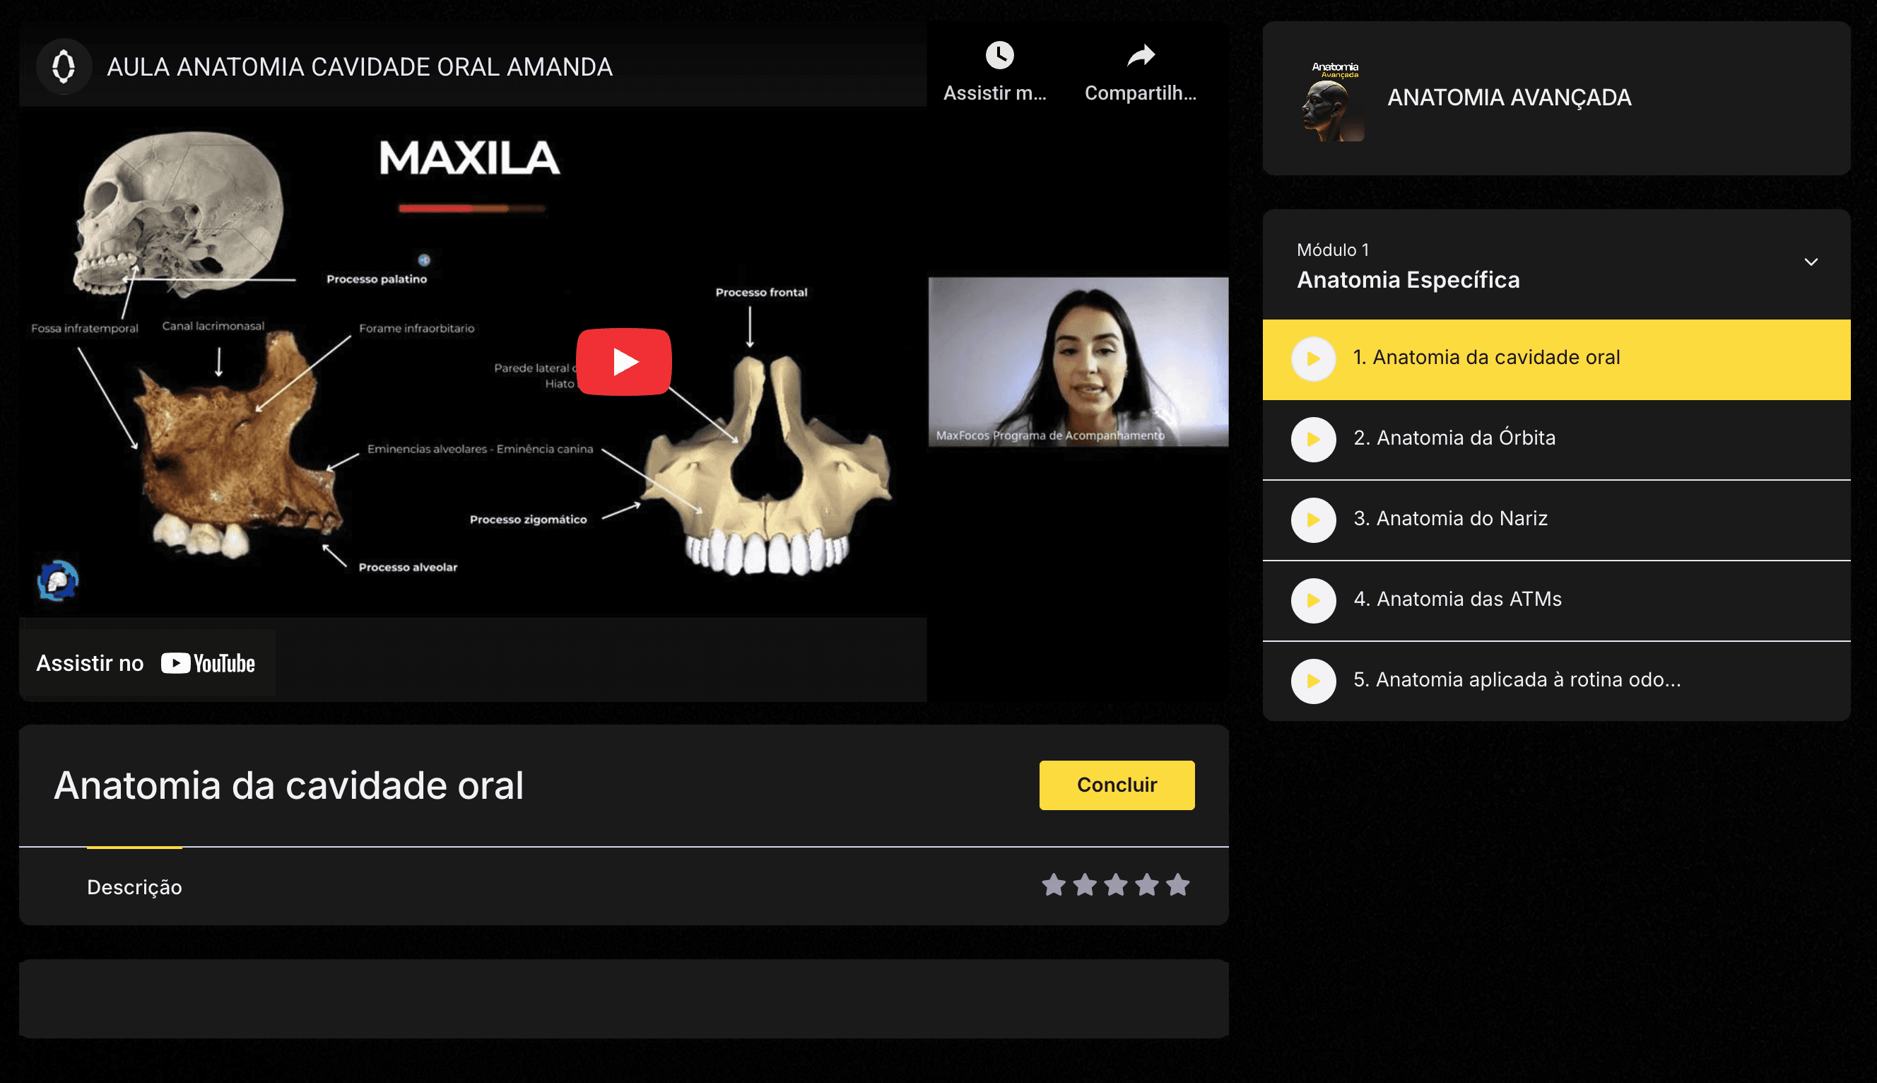Click play icon for Anatomia aplicada lesson
Screen dimensions: 1877x1083
pos(1314,681)
